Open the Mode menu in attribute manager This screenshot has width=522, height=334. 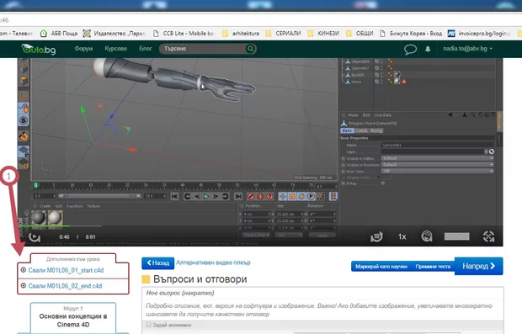353,115
